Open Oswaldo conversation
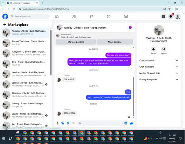 coord(25,95)
